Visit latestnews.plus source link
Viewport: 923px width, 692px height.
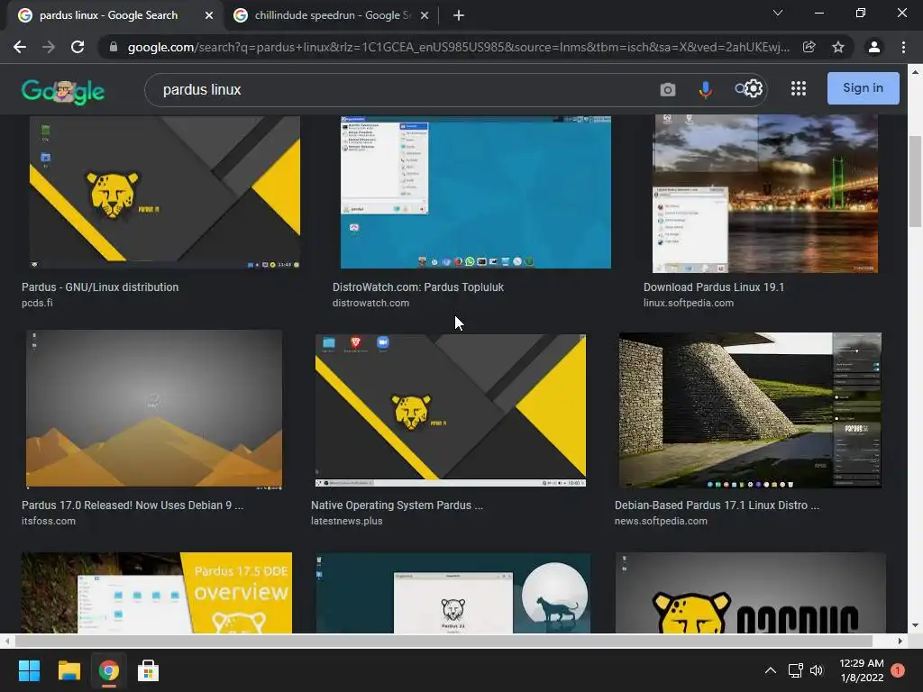tap(347, 521)
